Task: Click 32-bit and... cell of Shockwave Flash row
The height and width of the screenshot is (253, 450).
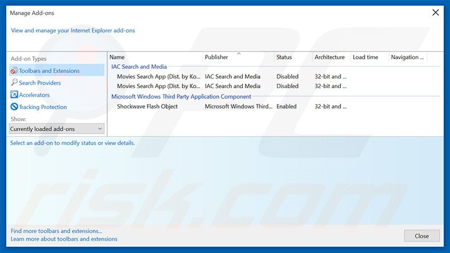Action: point(330,106)
